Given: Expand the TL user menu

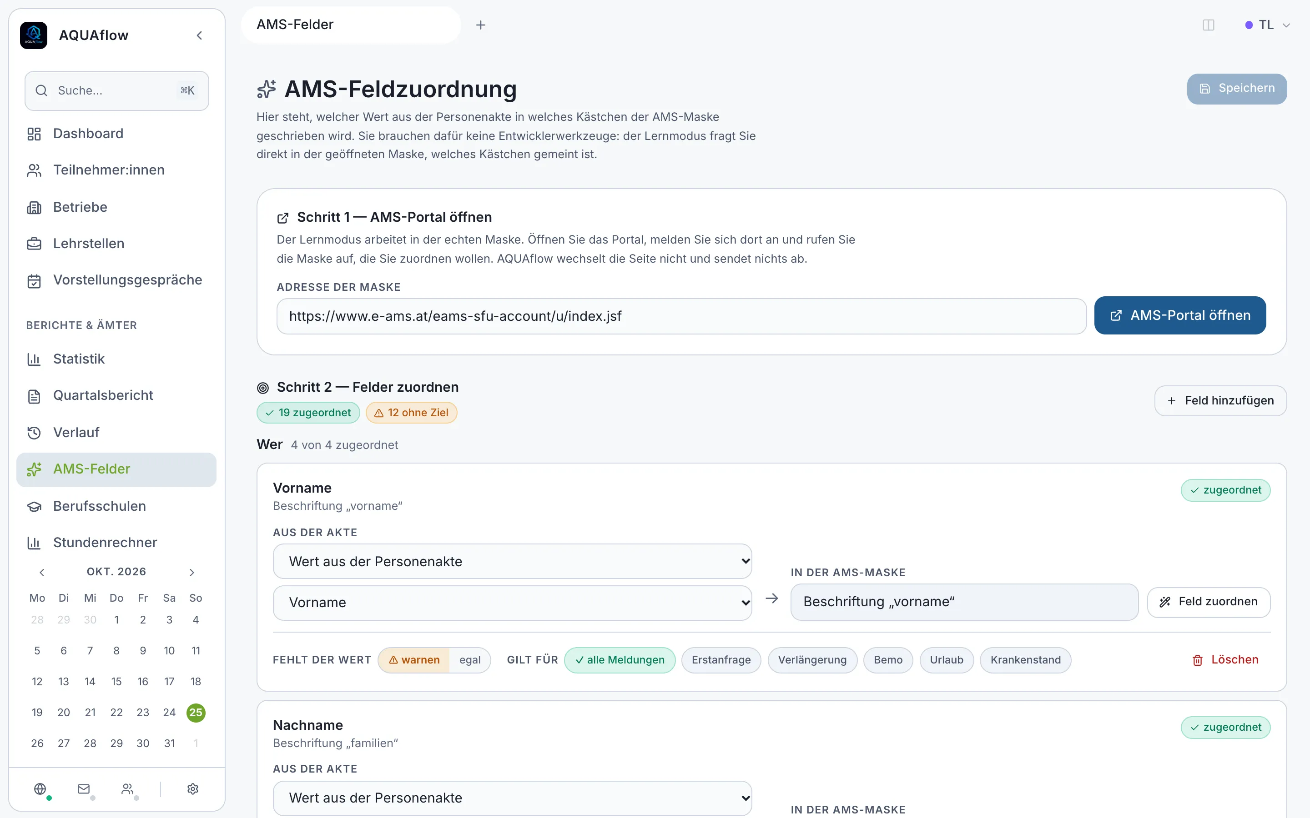Looking at the screenshot, I should point(1267,25).
